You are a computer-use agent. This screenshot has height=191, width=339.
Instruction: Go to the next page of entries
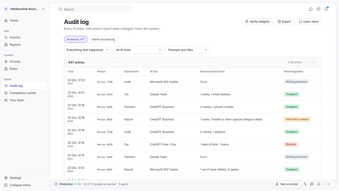point(314,62)
